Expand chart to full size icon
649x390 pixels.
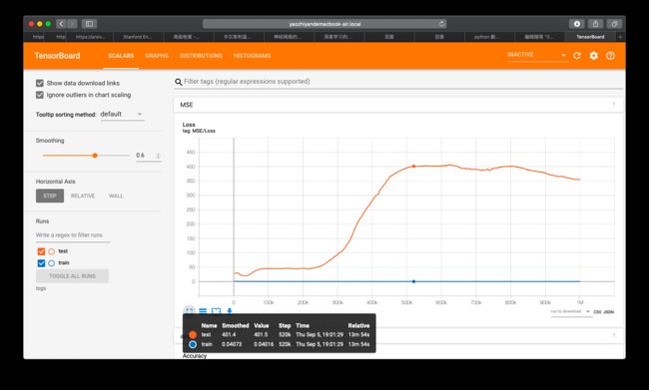pyautogui.click(x=189, y=311)
